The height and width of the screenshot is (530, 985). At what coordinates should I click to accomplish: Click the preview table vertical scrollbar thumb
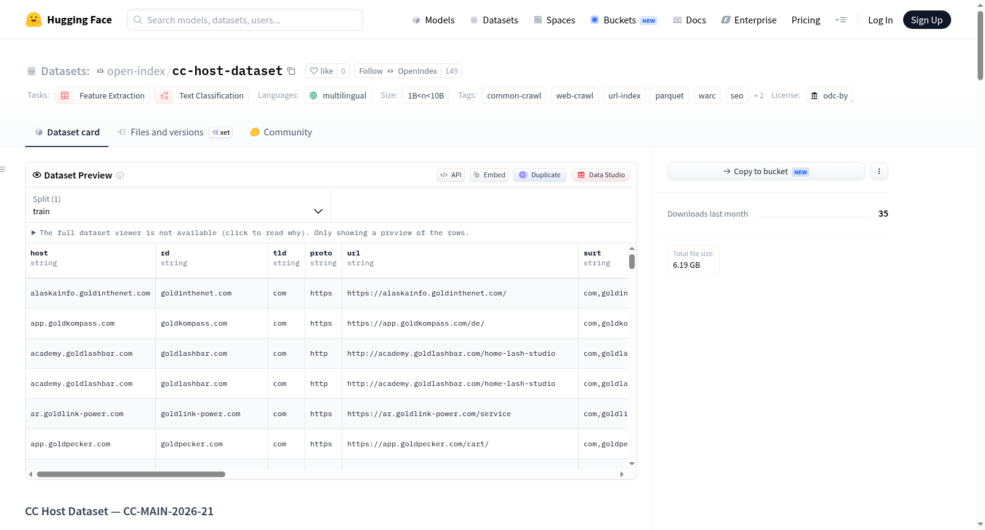coord(632,262)
